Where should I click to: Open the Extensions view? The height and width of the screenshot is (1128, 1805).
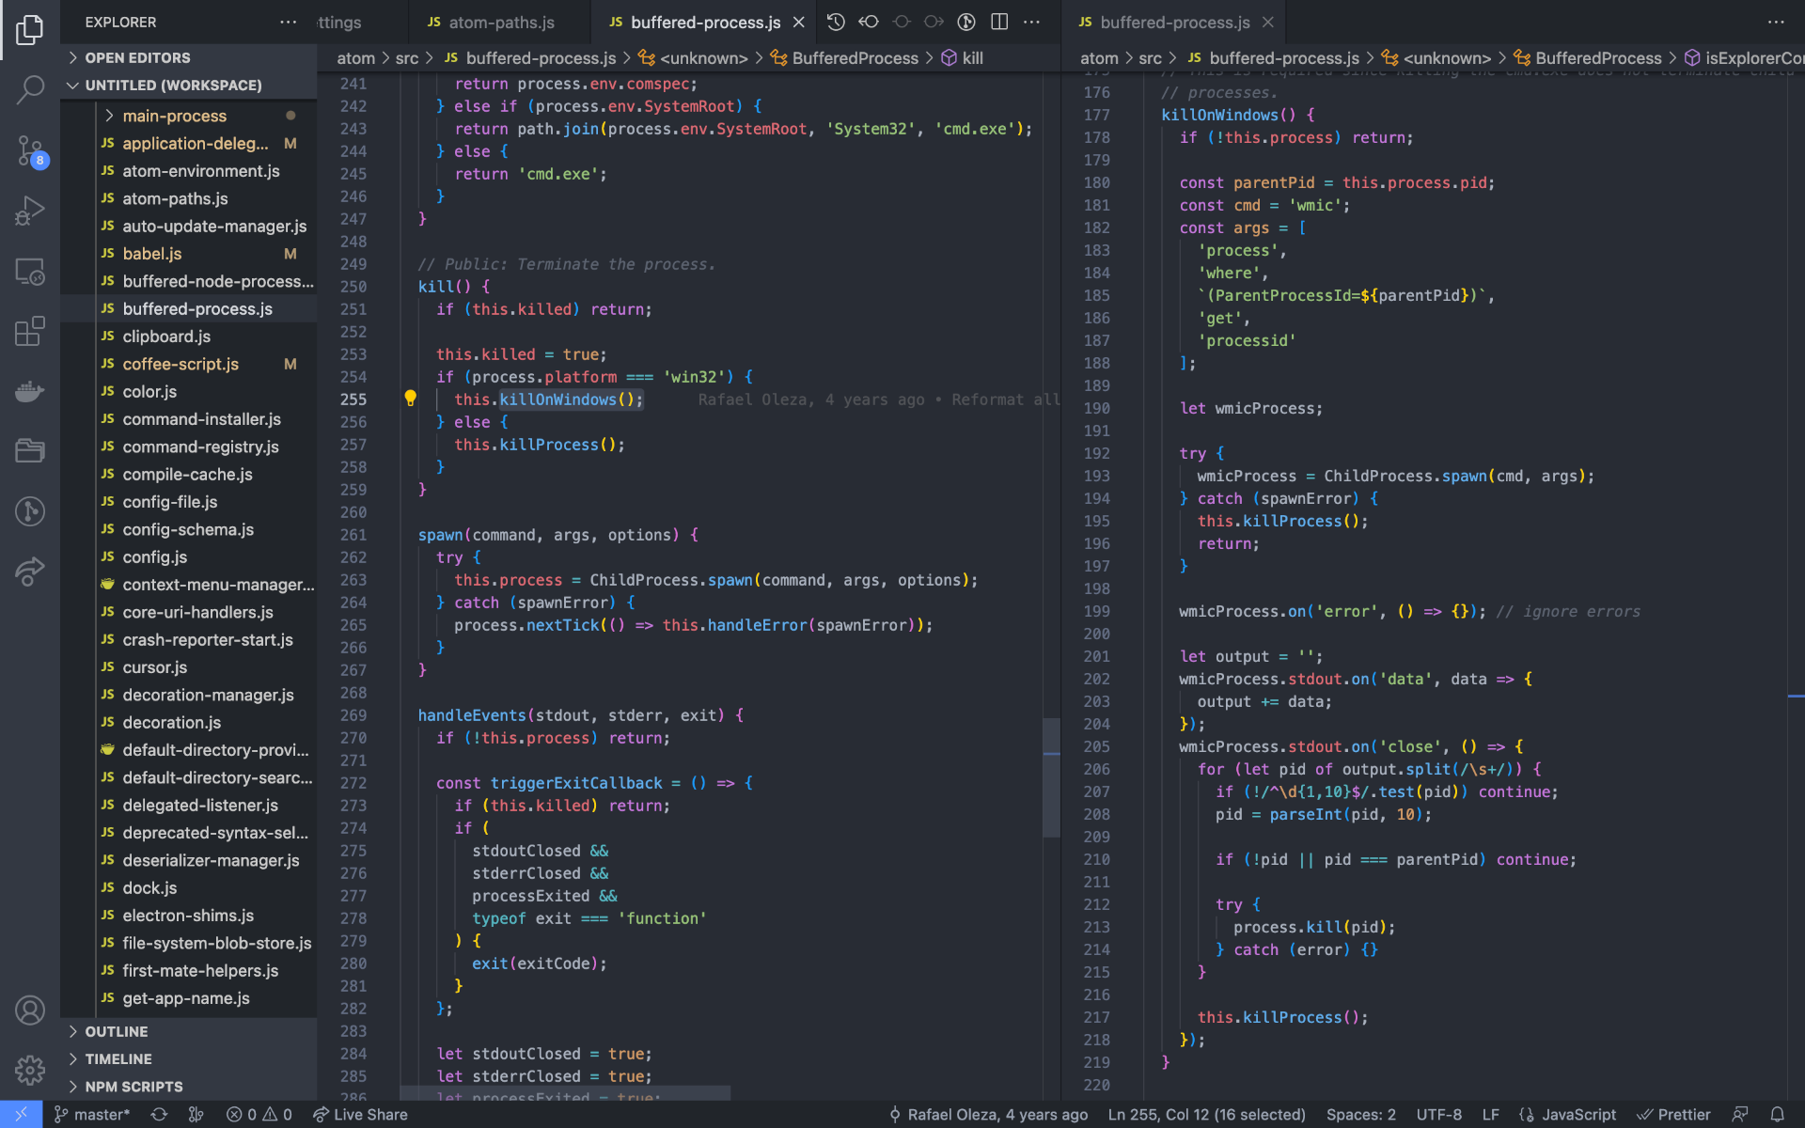[x=30, y=331]
